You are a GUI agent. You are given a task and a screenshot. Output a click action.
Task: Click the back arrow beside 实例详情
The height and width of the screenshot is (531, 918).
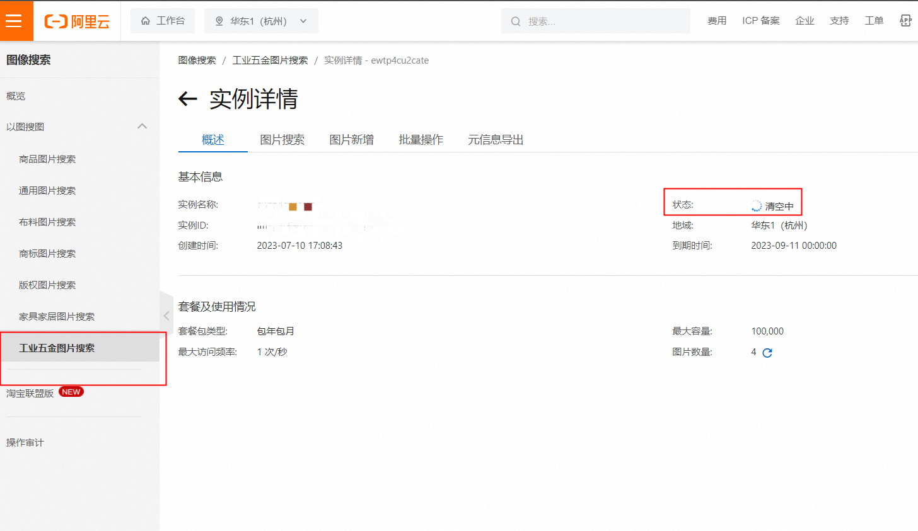(x=188, y=99)
